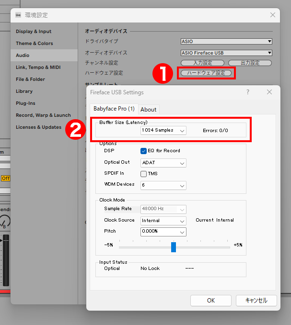This screenshot has height=325, width=291.
Task: Click the Live app icon in title bar
Action: [19, 15]
